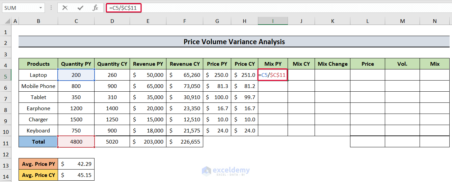Click in the formula bar text
This screenshot has width=452, height=182.
[236, 8]
